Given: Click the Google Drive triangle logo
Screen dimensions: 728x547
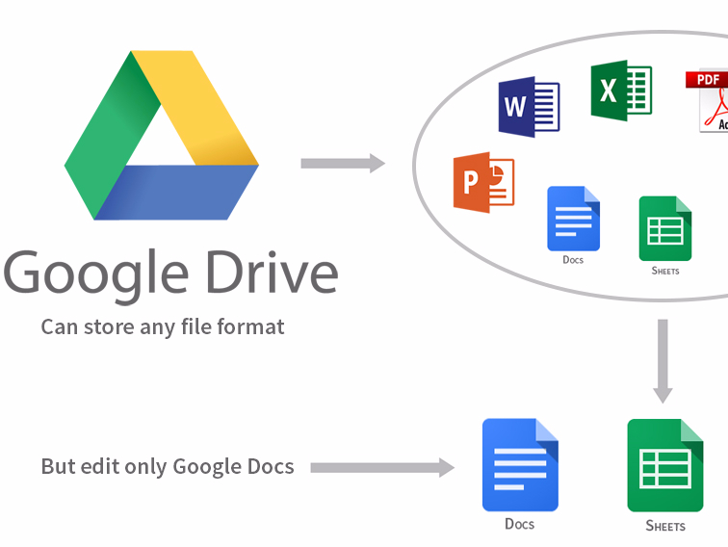Looking at the screenshot, I should [x=162, y=135].
